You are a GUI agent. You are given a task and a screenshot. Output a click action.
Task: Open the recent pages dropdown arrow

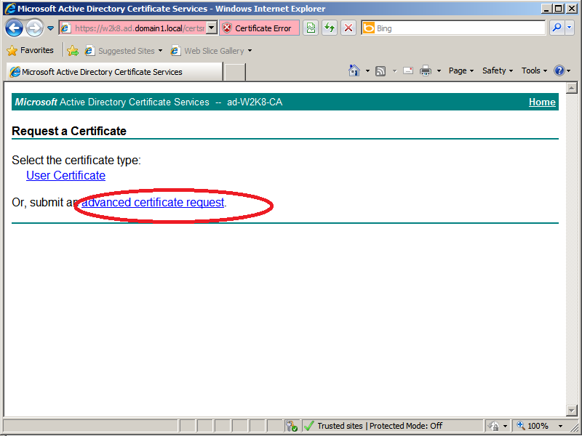coord(50,28)
